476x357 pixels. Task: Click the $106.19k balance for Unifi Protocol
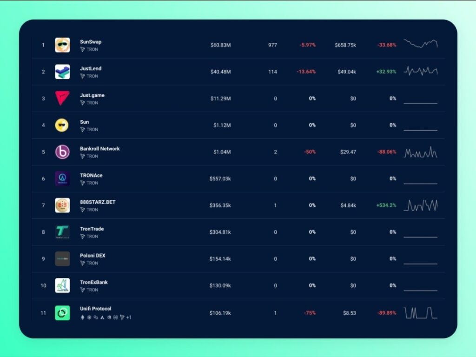tap(220, 313)
